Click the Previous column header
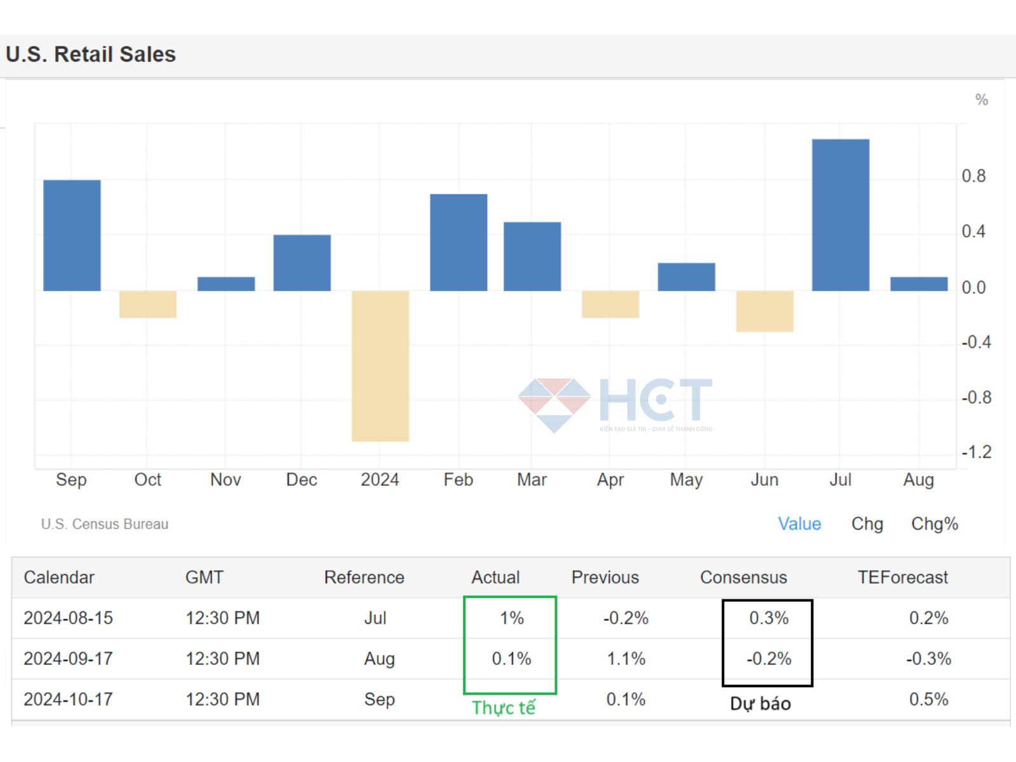 tap(605, 577)
